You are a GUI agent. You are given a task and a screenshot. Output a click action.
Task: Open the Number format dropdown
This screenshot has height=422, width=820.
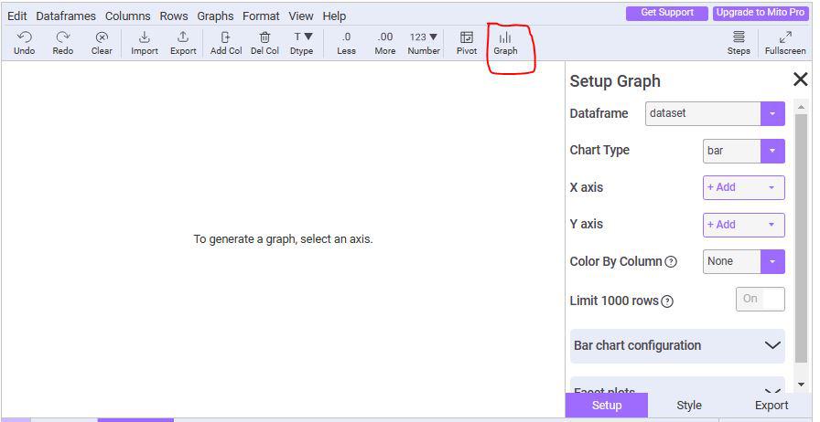(424, 43)
